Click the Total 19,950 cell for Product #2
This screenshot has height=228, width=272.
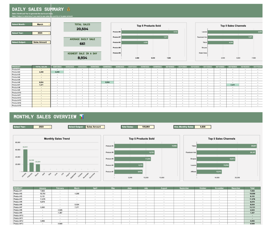coord(252,194)
